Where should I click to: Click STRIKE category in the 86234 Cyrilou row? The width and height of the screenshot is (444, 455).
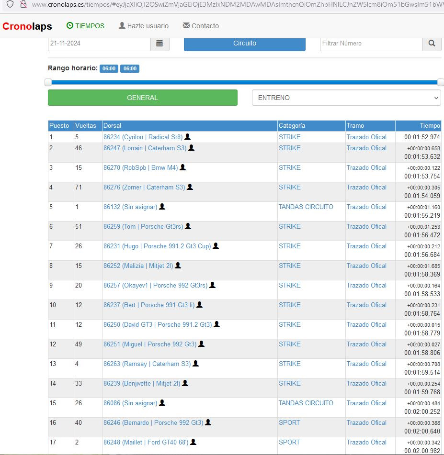pos(290,137)
